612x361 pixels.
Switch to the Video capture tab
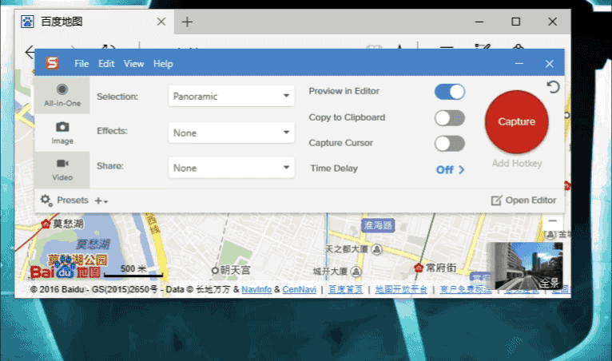click(x=62, y=170)
